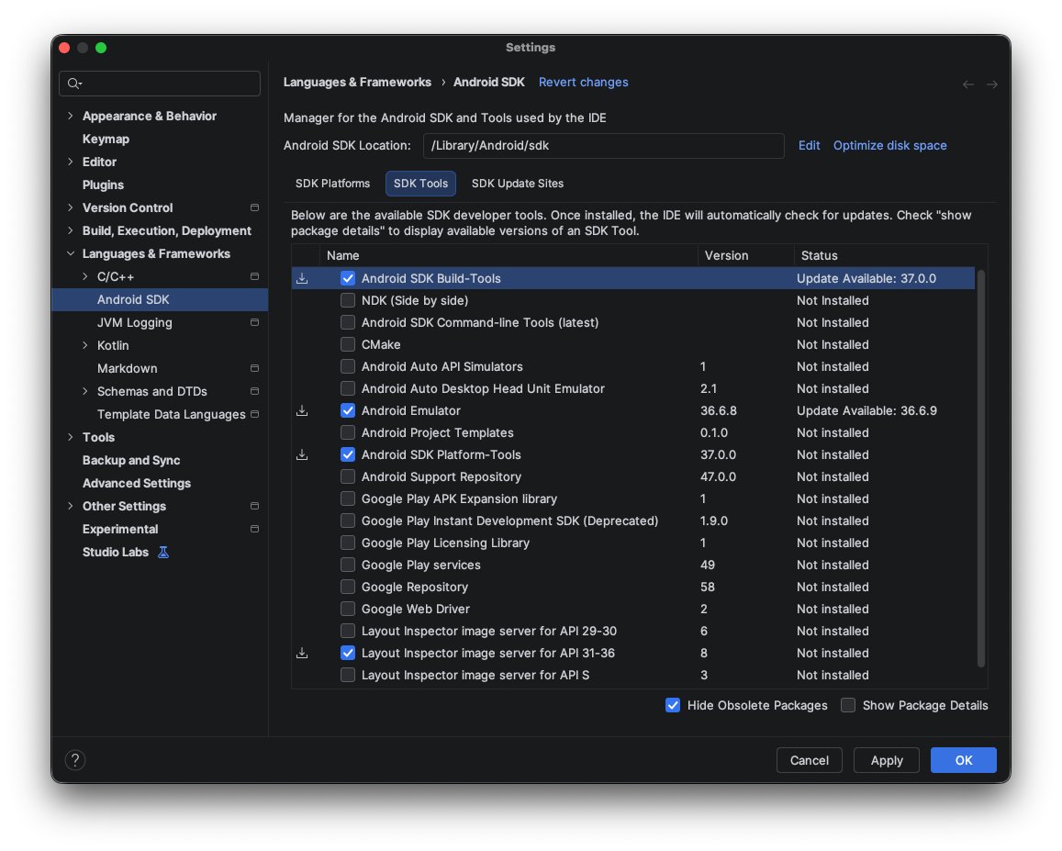Click the download icon beside Android SDK Build-Tools
Viewport: 1062px width, 851px height.
click(x=302, y=278)
